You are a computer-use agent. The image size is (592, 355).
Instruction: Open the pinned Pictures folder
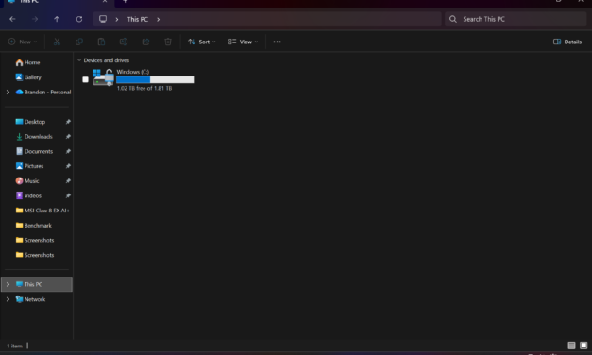(29, 166)
